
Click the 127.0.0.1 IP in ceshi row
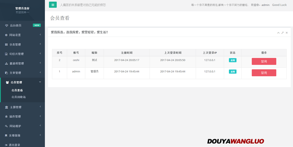tap(210, 60)
